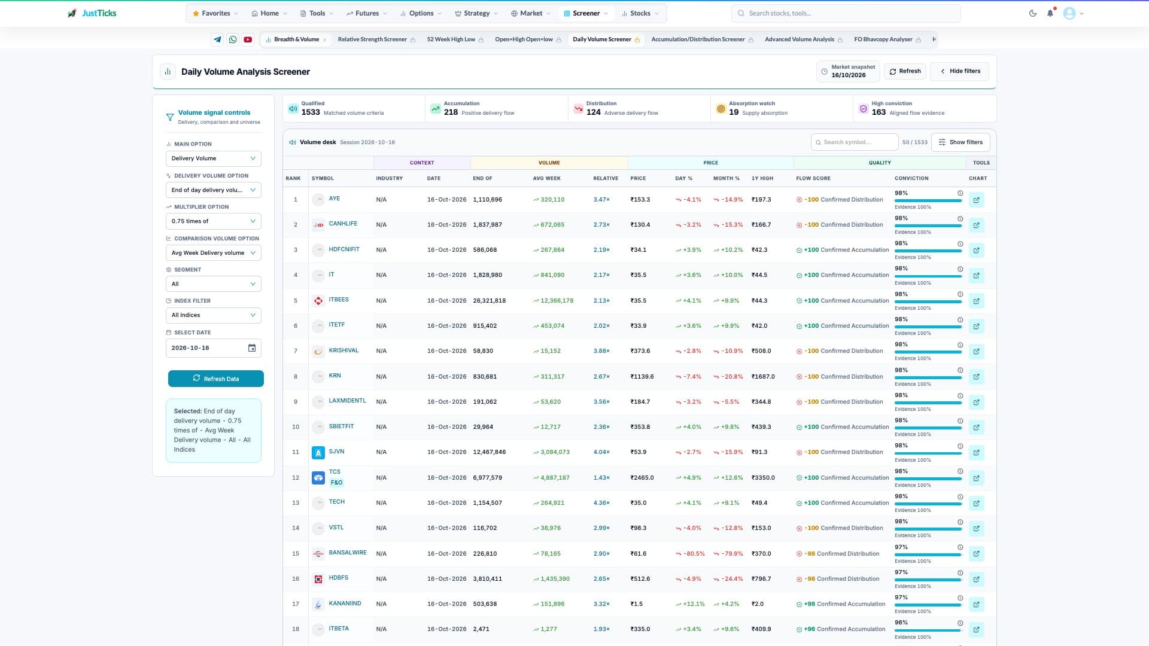
Task: Toggle dark mode moon icon
Action: [1033, 13]
